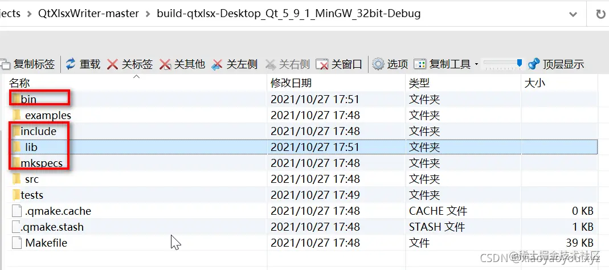
Task: Click the file icon of Makefile
Action: tap(17, 243)
